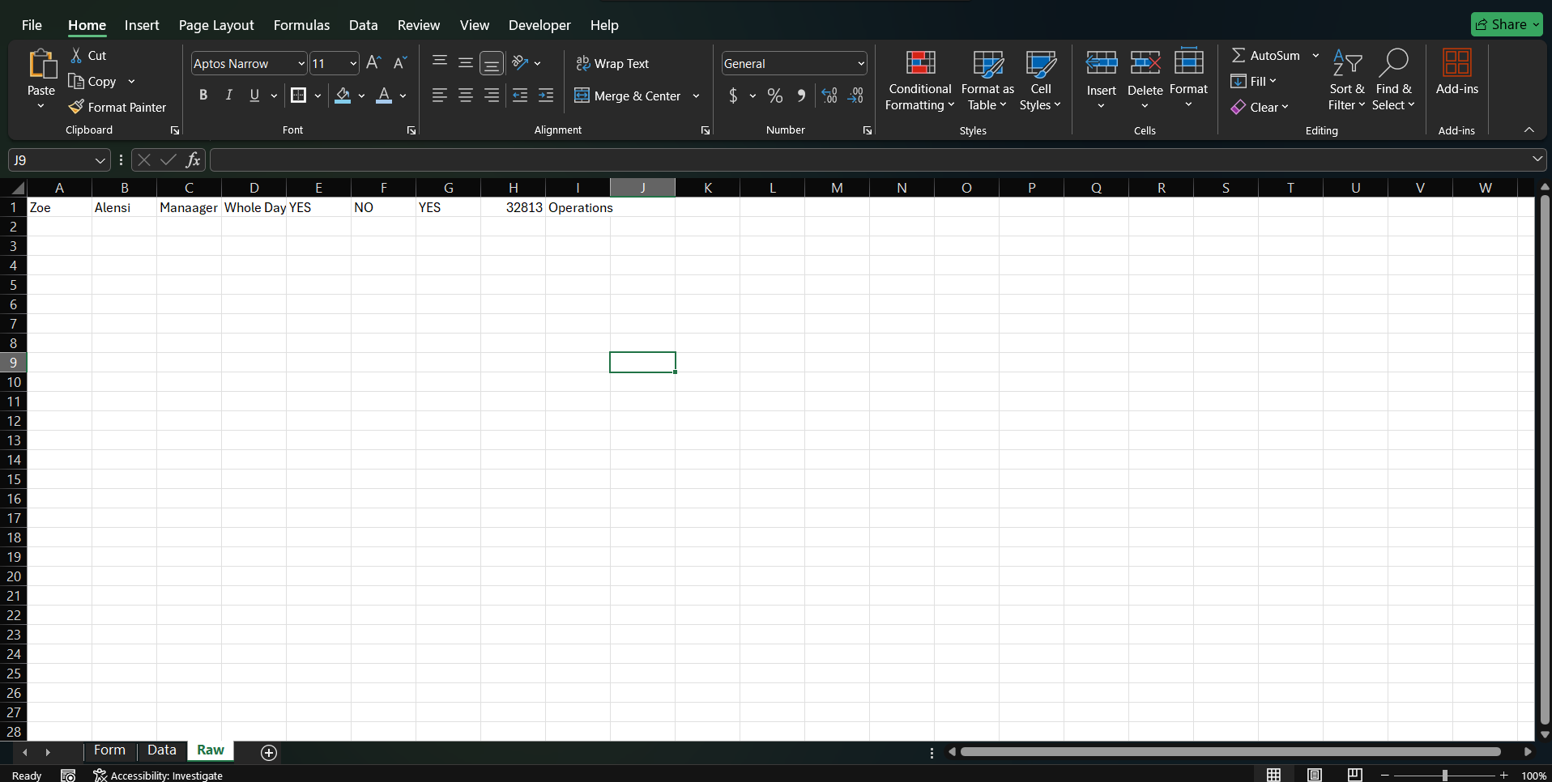Apply Percent Style to the cell

(x=775, y=96)
